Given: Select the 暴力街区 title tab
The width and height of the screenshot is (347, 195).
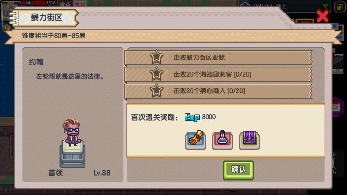Looking at the screenshot, I should (x=46, y=18).
